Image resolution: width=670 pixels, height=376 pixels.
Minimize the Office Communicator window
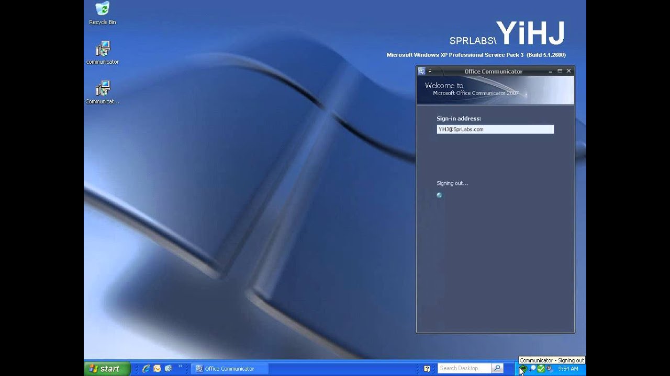click(x=551, y=71)
